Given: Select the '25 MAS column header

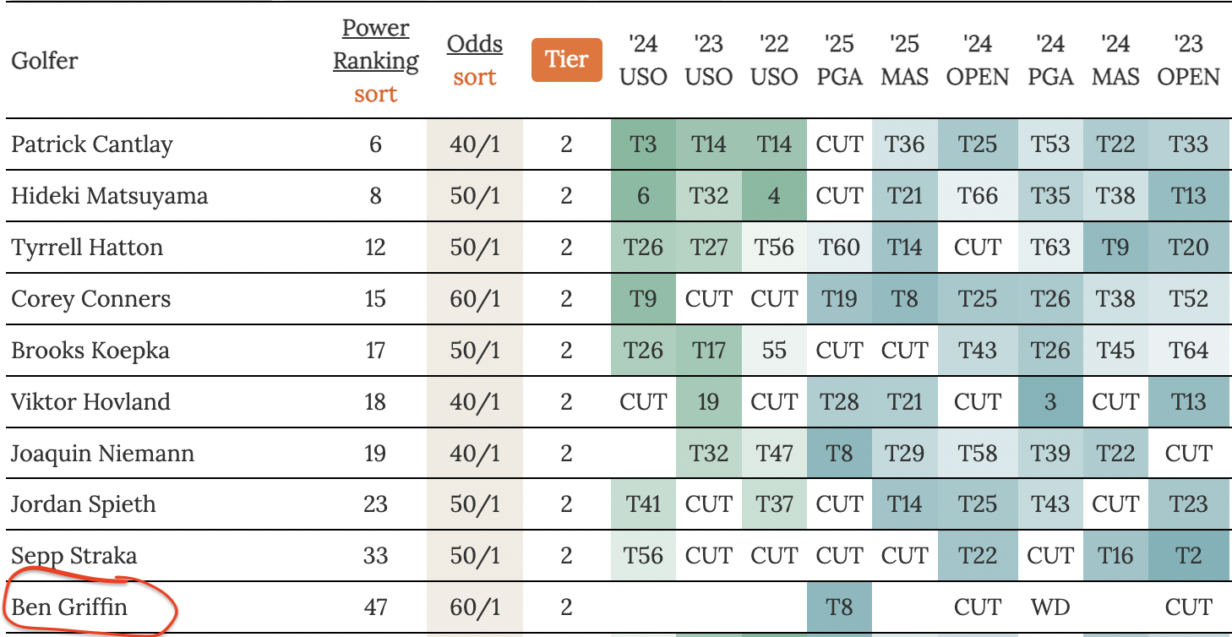Looking at the screenshot, I should 904,59.
